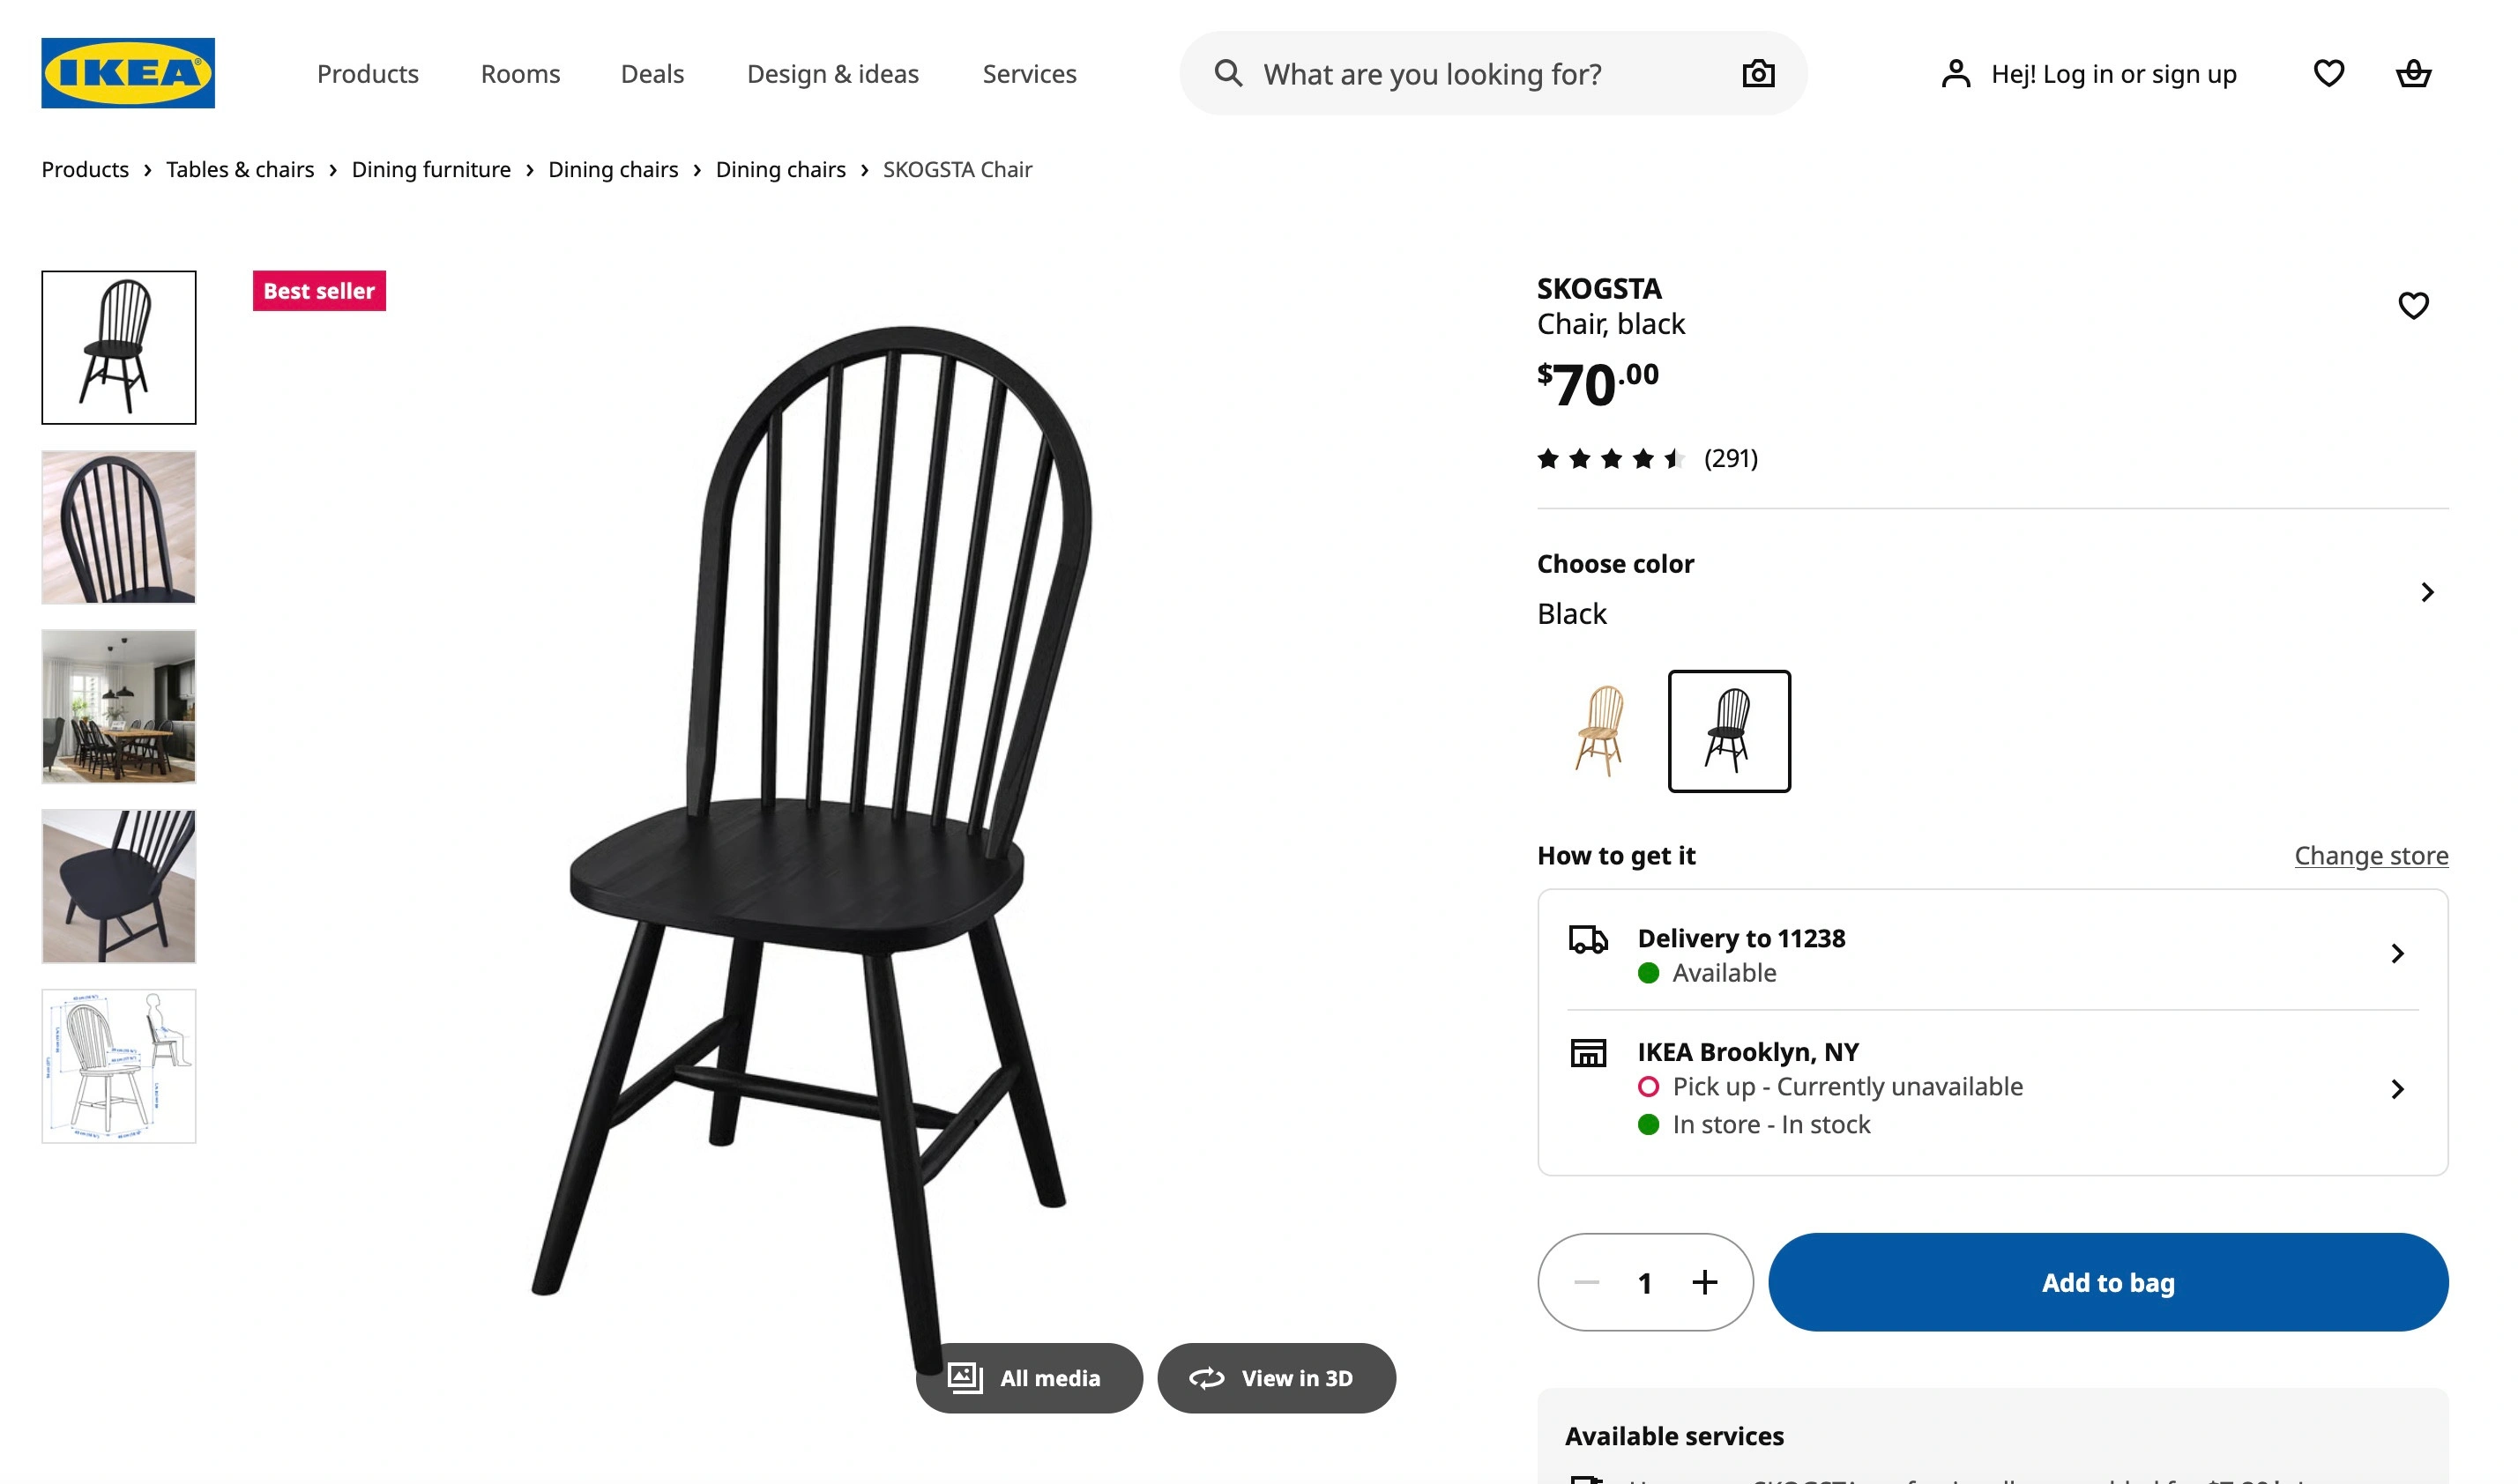Screen dimensions: 2518x1484
Task: Click the profile person icon
Action: tap(1955, 74)
